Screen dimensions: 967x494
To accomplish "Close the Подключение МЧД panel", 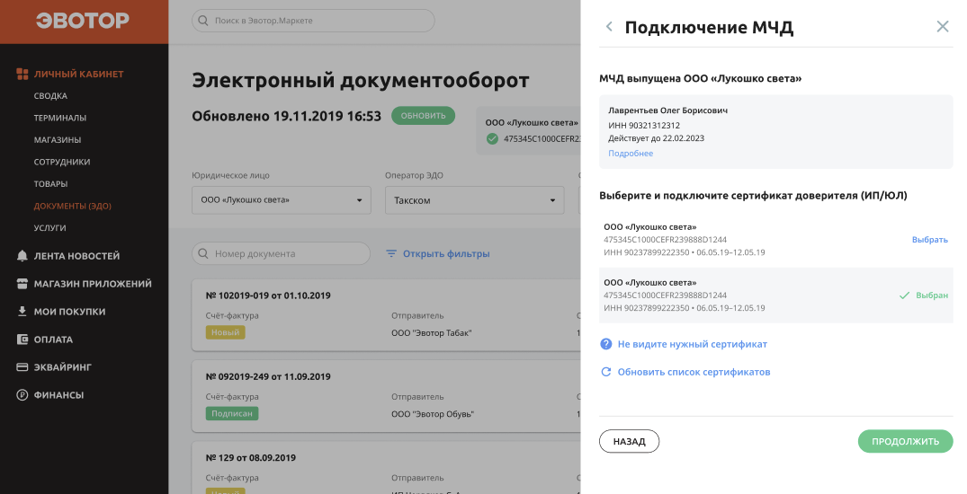I will tap(943, 26).
